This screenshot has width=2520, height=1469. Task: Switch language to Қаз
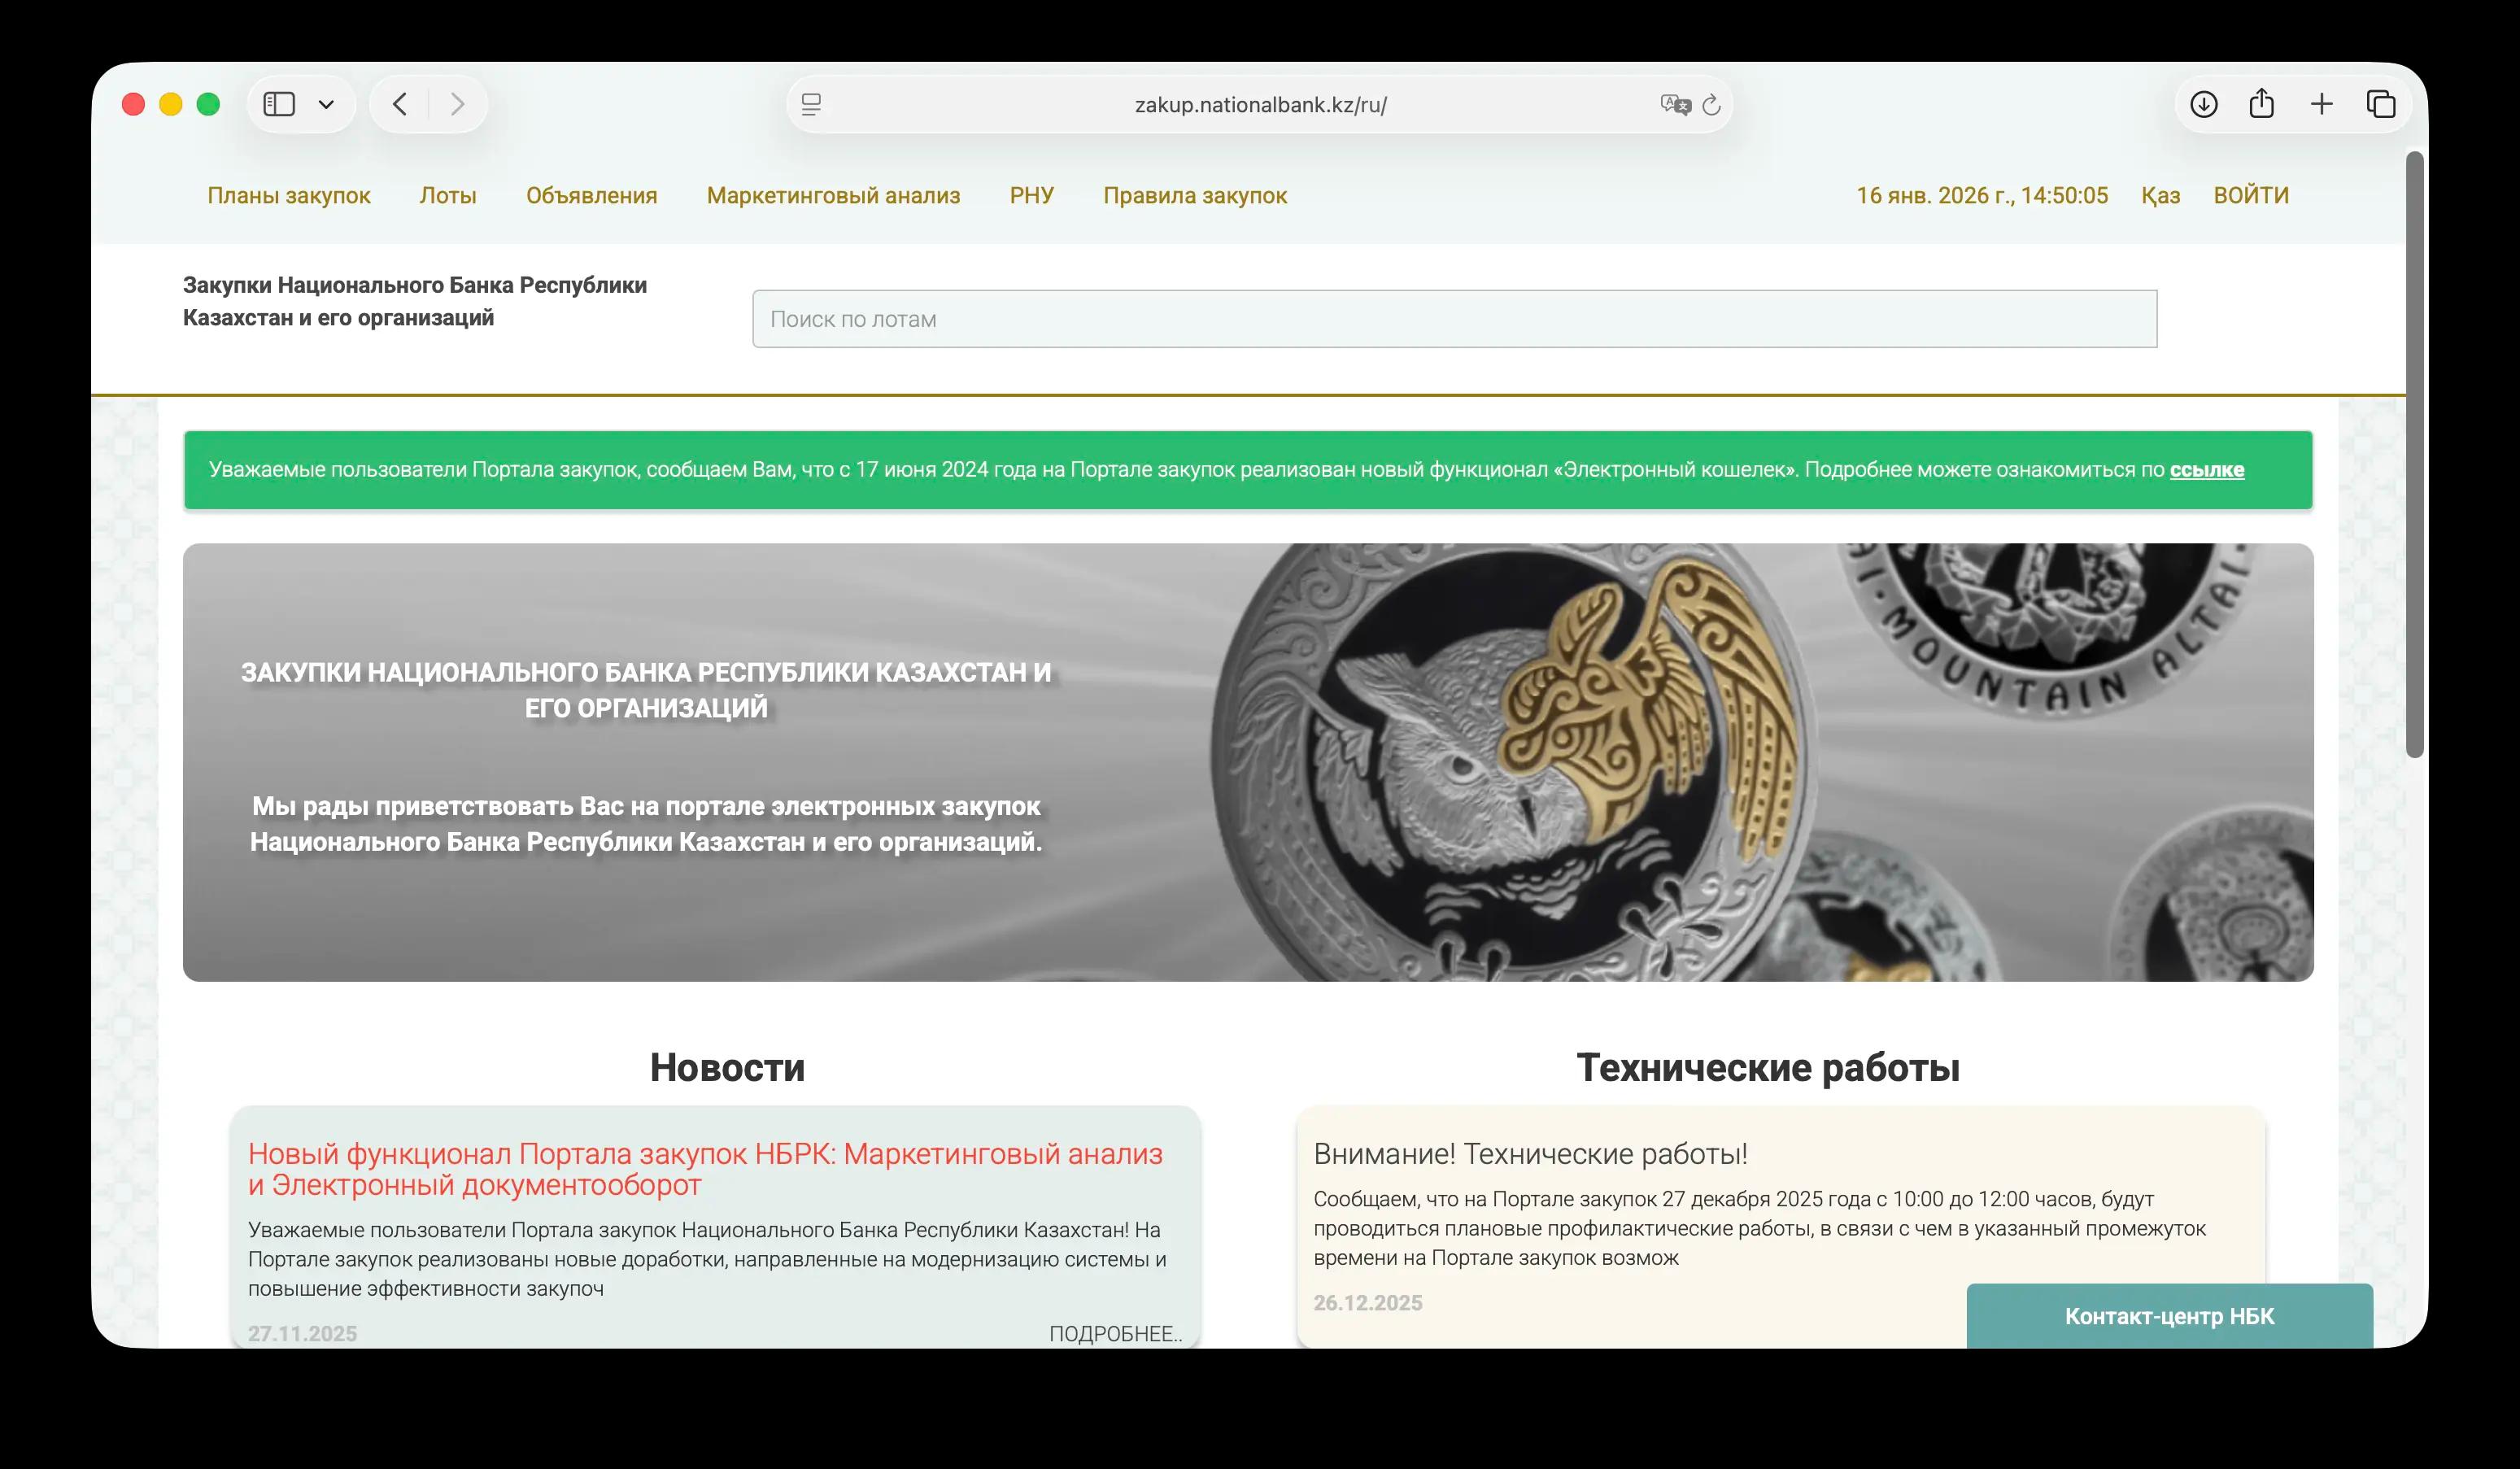[x=2160, y=195]
